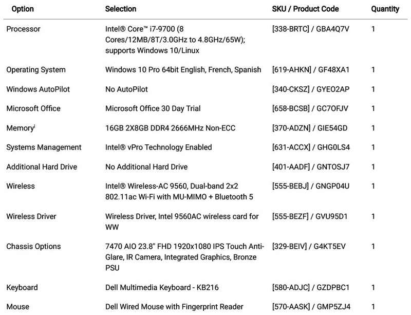
Task: Click the SKU code 338-BRTC / GBA4Q7V
Action: point(310,29)
